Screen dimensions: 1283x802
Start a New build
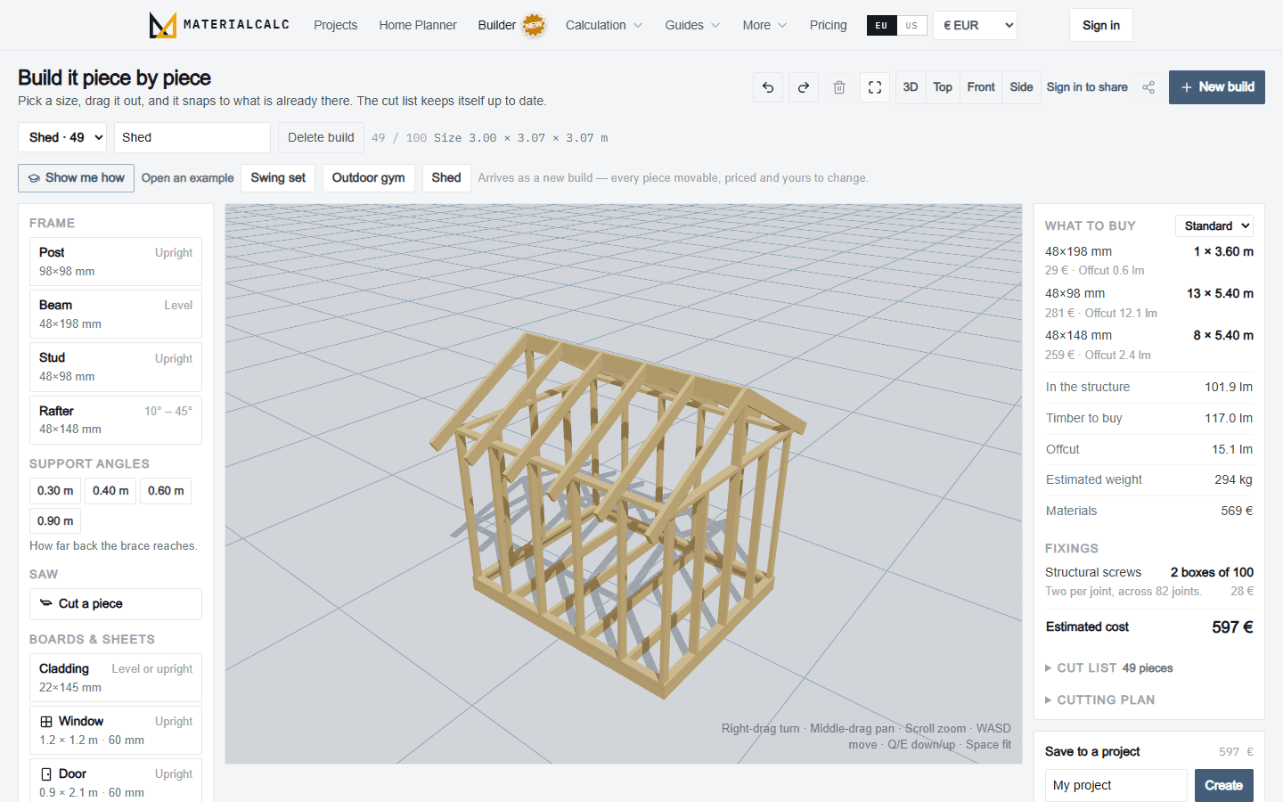pyautogui.click(x=1217, y=87)
